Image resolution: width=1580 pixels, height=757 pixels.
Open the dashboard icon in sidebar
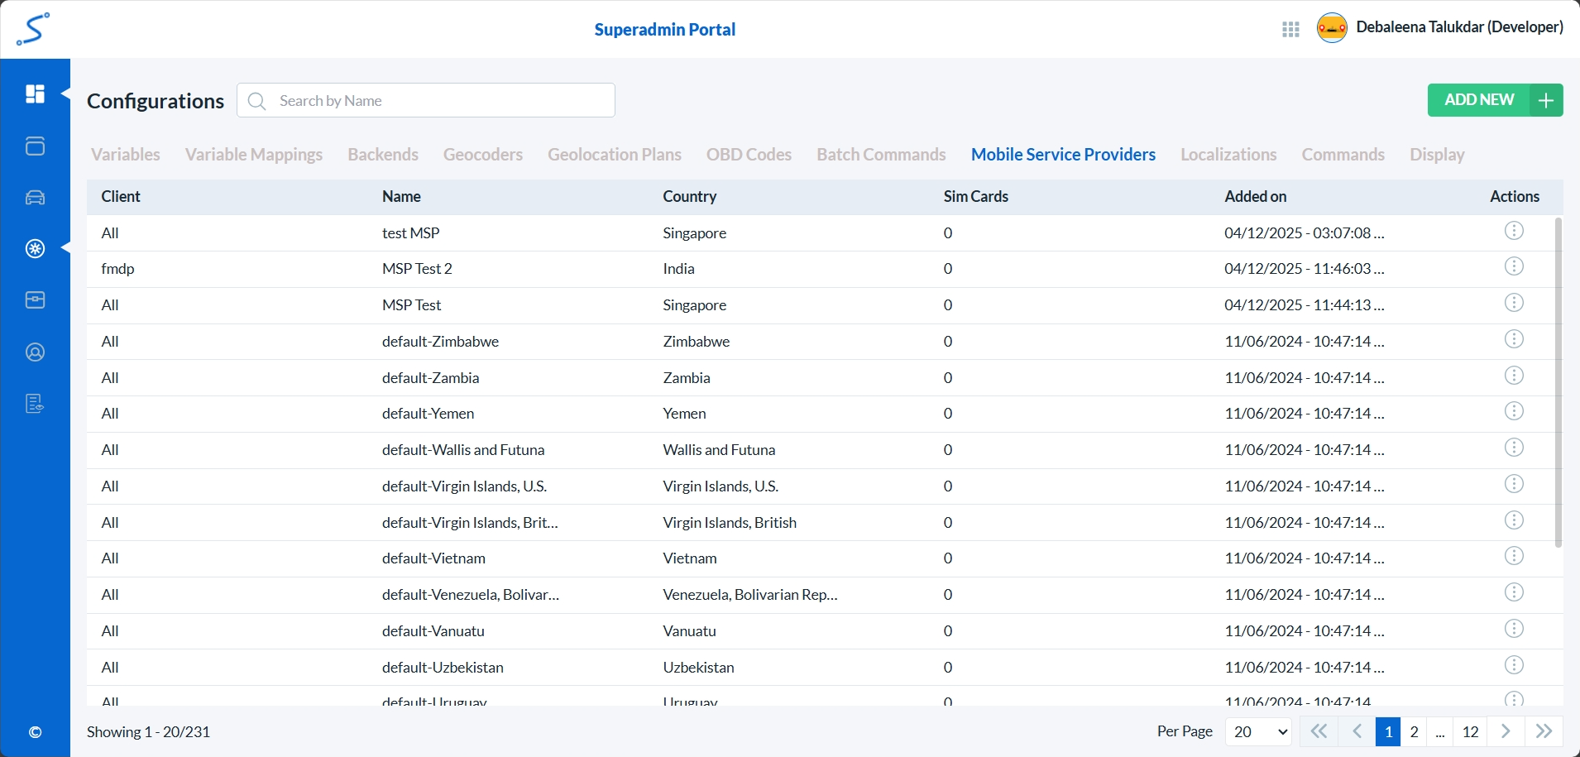[35, 94]
